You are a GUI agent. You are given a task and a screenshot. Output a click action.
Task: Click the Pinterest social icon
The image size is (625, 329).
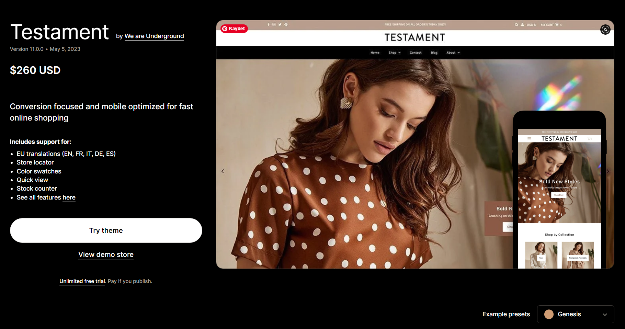pos(286,24)
